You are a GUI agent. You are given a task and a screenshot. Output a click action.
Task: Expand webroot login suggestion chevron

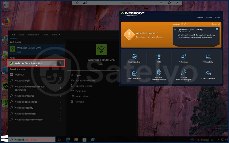click(x=60, y=81)
